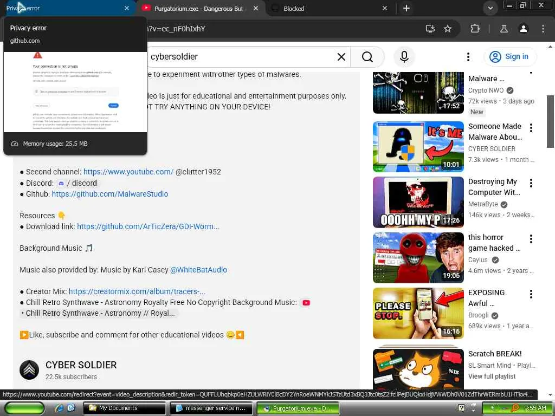
Task: Open the Chrome three-dot menu
Action: click(x=543, y=29)
